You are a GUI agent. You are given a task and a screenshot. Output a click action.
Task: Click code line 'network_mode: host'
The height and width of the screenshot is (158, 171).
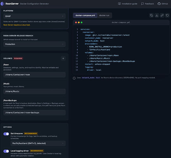95,41
